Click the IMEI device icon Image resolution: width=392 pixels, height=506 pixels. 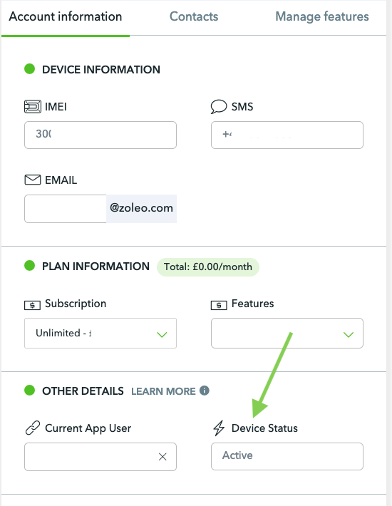(x=33, y=106)
